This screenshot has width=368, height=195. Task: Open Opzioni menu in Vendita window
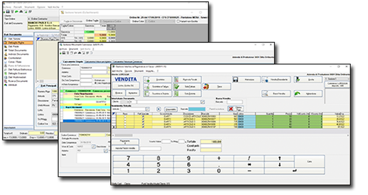128,71
